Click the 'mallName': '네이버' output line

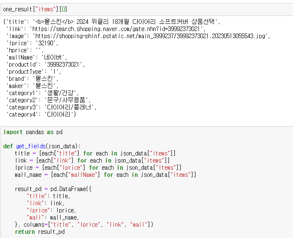click(x=37, y=57)
